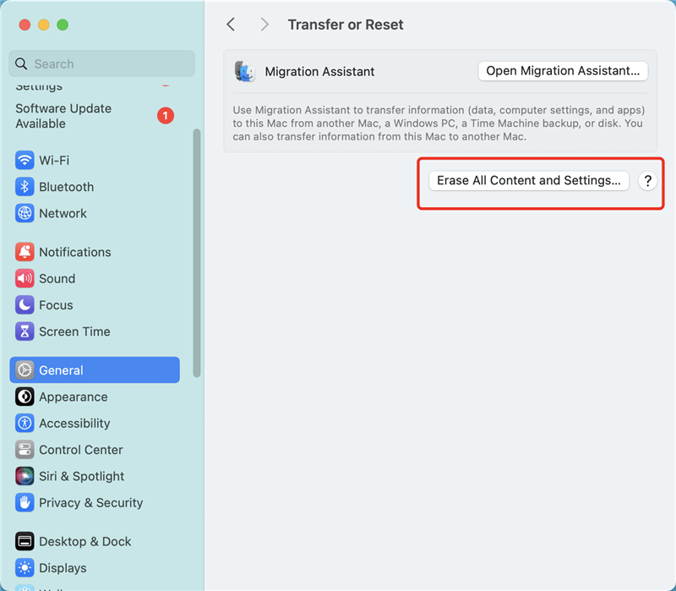Open Screen Time settings icon
The height and width of the screenshot is (591, 676).
[24, 331]
